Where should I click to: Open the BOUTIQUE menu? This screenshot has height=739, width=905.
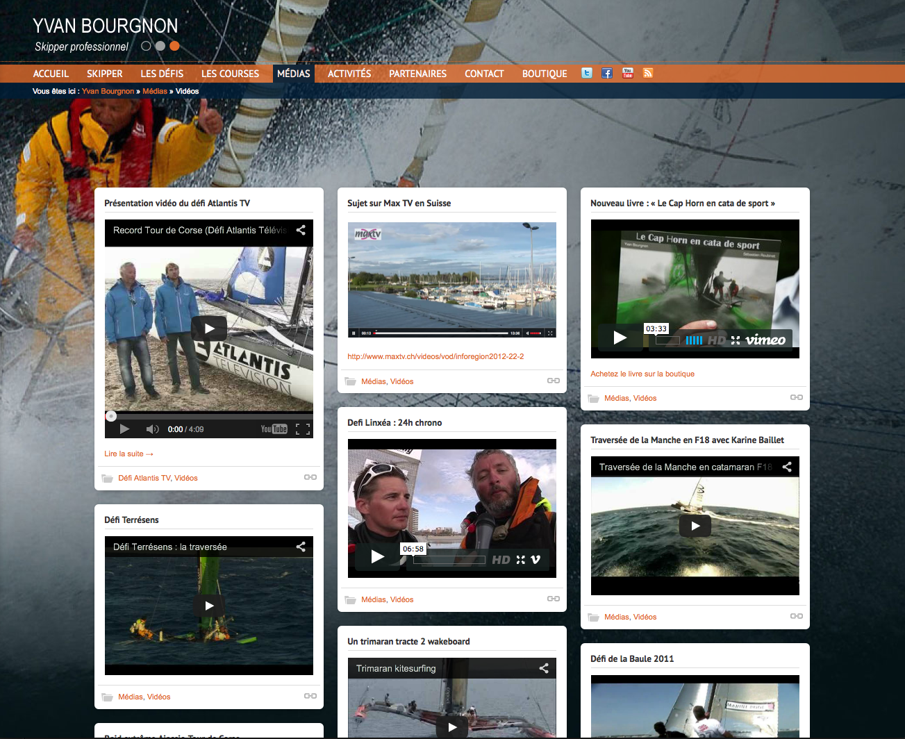[545, 74]
